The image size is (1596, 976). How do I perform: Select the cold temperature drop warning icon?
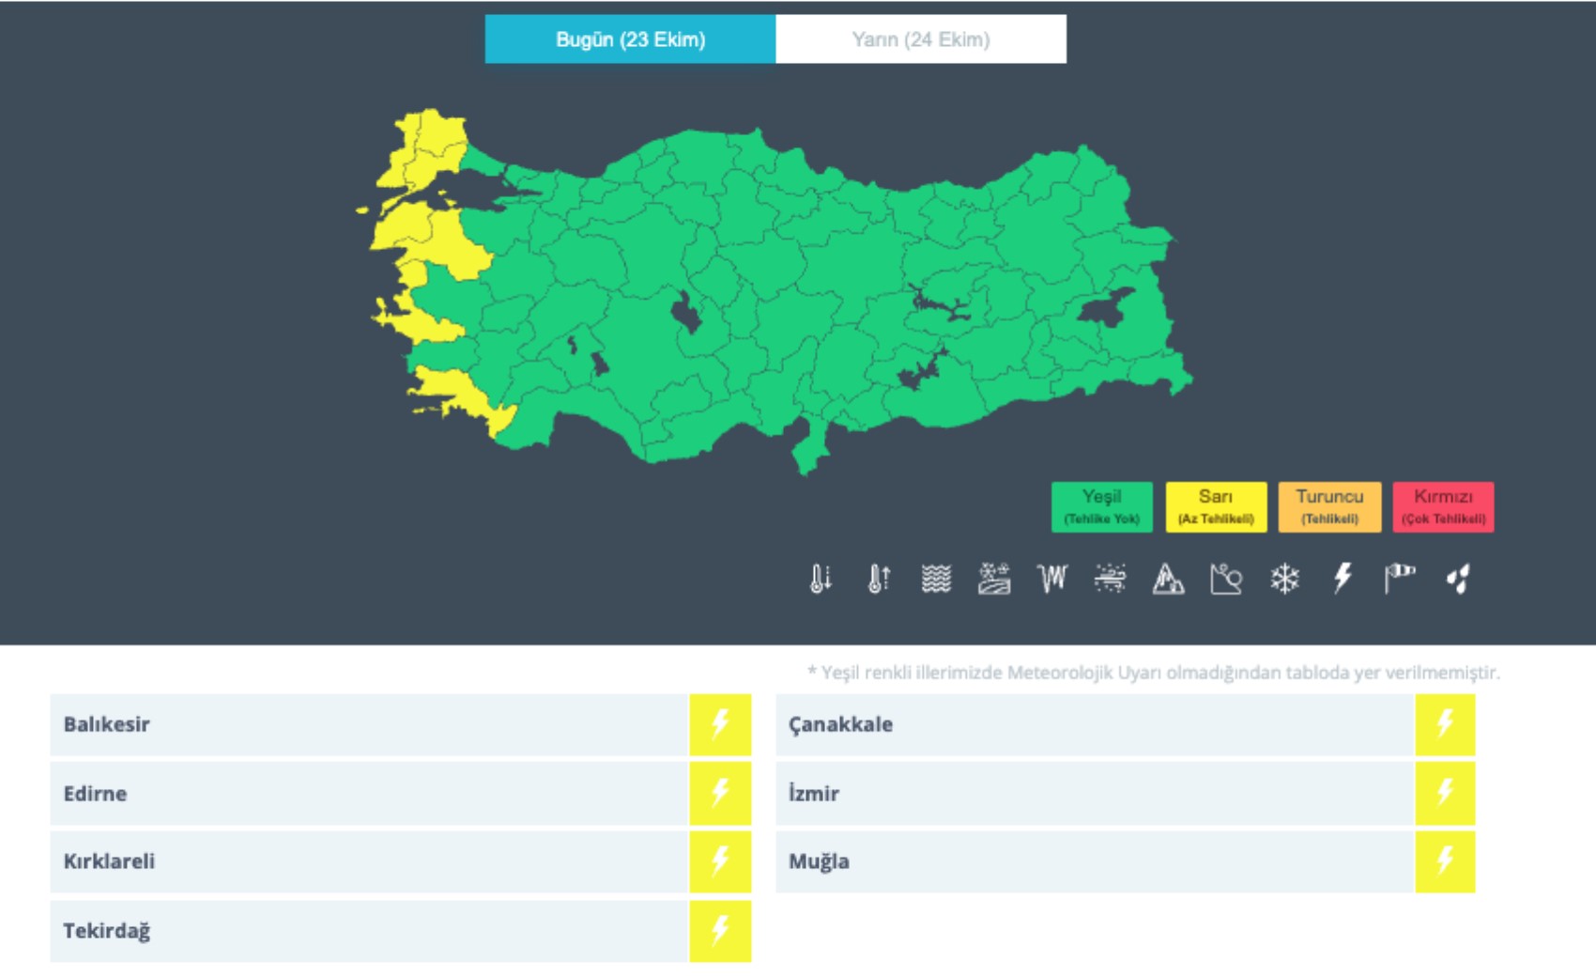pyautogui.click(x=821, y=579)
